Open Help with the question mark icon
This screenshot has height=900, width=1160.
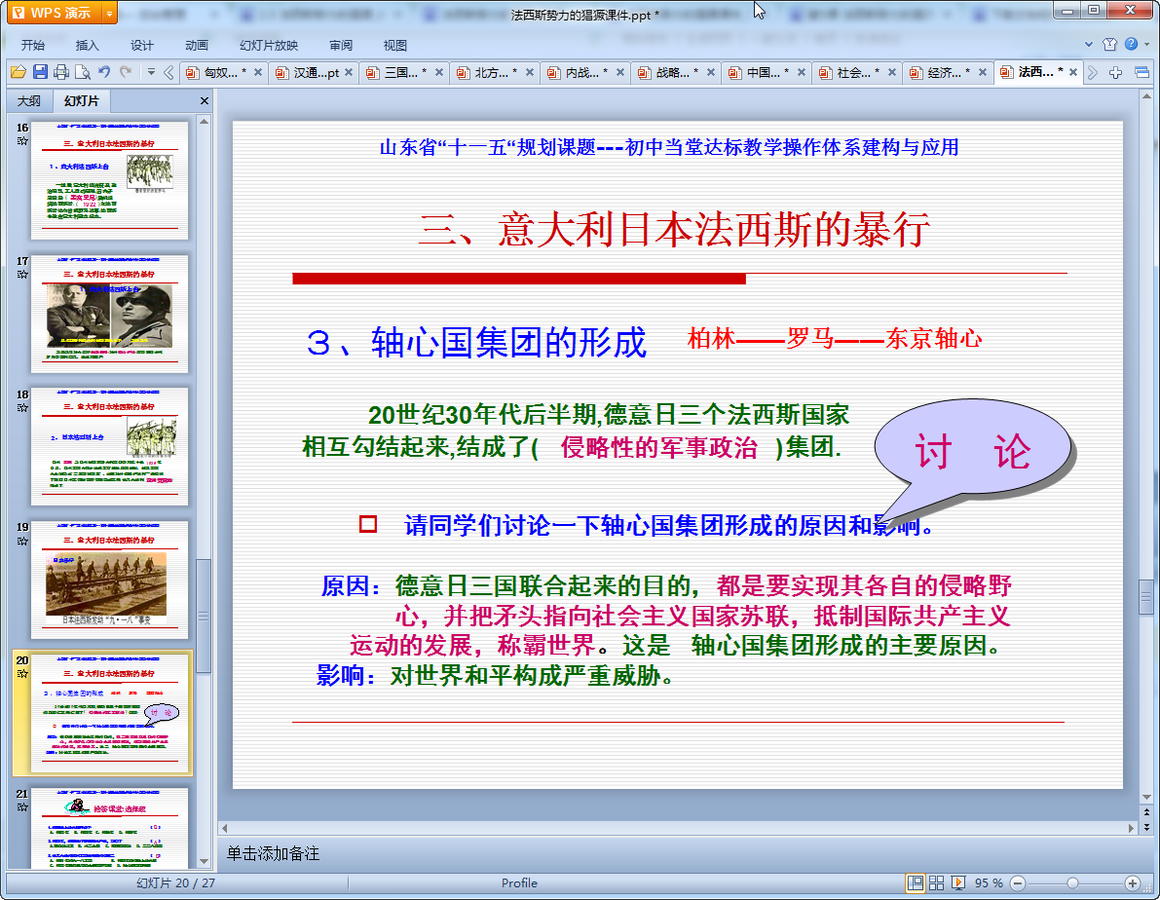[1131, 44]
